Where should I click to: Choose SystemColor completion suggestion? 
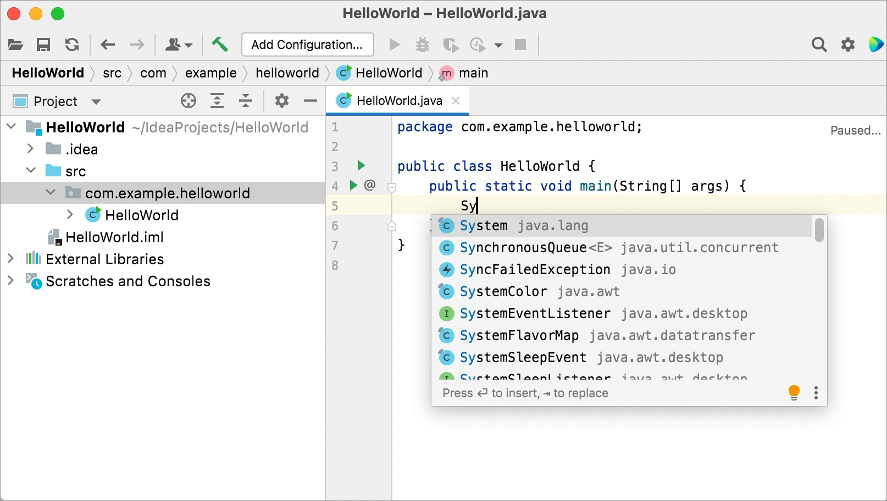coord(622,292)
